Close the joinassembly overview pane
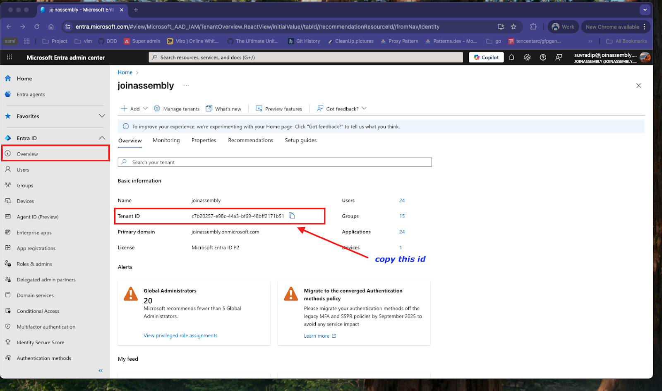This screenshot has height=391, width=662. [x=639, y=86]
